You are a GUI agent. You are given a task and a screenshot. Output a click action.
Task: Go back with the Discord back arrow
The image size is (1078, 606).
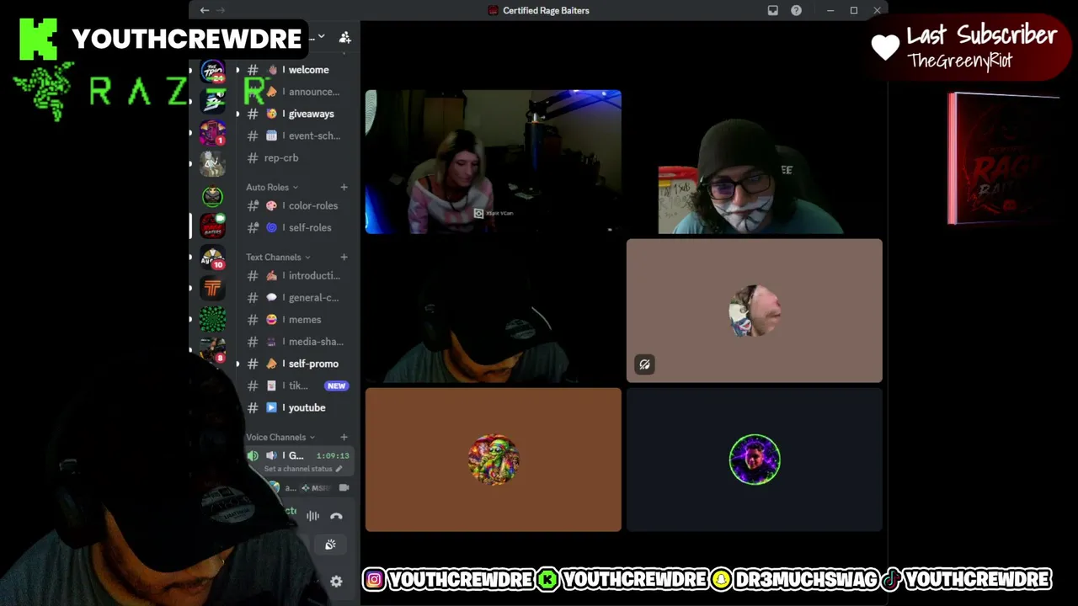click(205, 10)
